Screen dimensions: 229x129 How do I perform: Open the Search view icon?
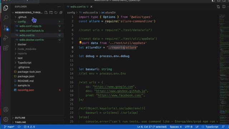point(6,18)
